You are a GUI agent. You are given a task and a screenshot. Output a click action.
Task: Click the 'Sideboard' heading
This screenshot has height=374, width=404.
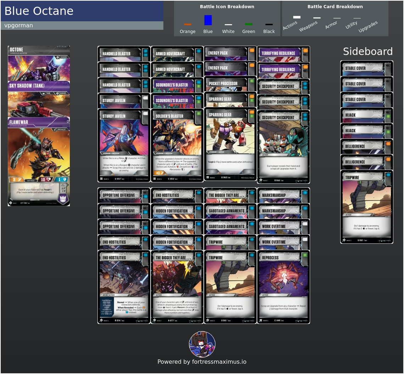point(367,51)
